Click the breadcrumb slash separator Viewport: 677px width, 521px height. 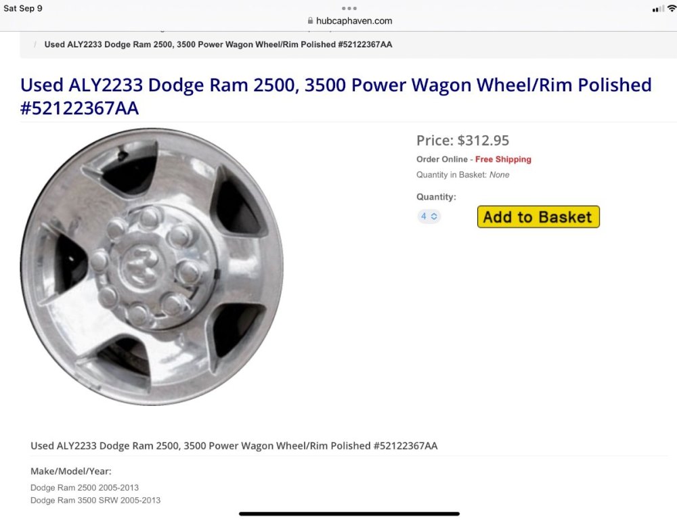(x=35, y=45)
